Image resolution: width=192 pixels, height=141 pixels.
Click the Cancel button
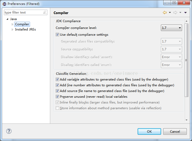pos(175,131)
